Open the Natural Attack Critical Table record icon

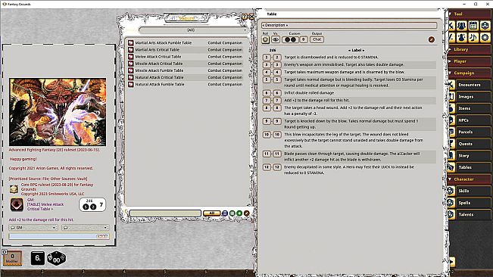[131, 77]
